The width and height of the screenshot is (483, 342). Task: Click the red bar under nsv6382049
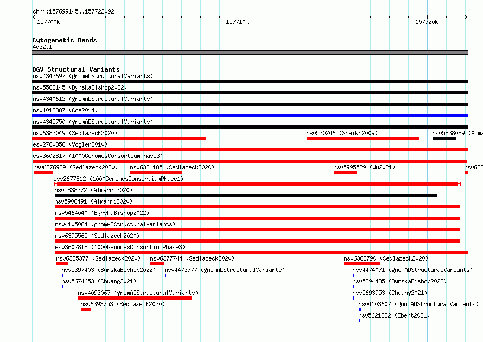pyautogui.click(x=119, y=138)
